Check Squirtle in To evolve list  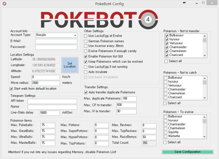166,132
